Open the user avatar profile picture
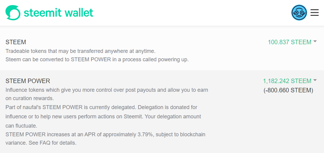324x153 pixels. [299, 13]
